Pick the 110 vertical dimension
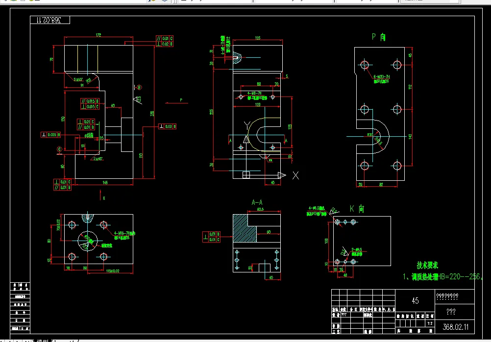 (141, 155)
